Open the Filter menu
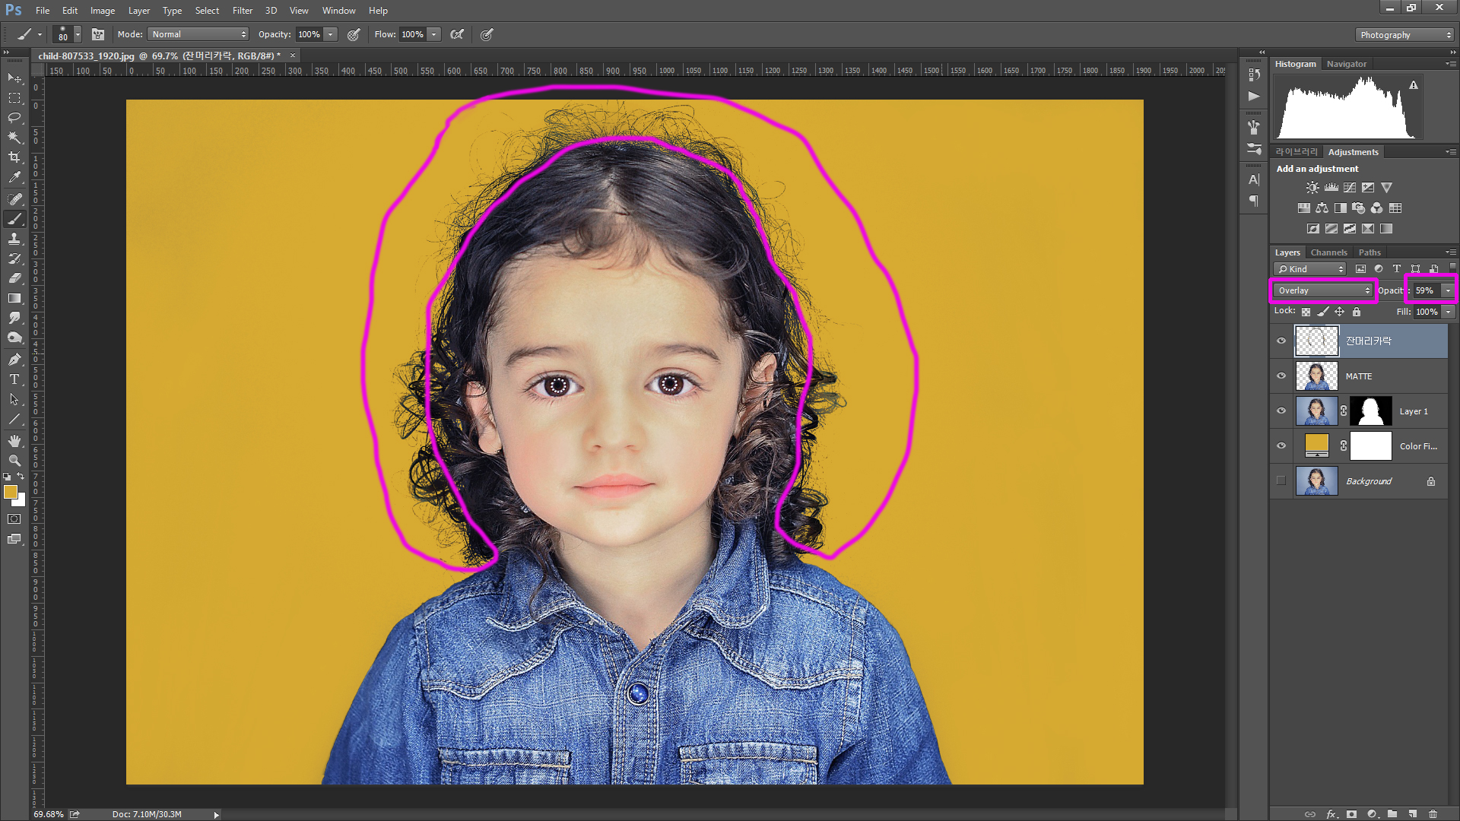1460x821 pixels. pyautogui.click(x=242, y=11)
